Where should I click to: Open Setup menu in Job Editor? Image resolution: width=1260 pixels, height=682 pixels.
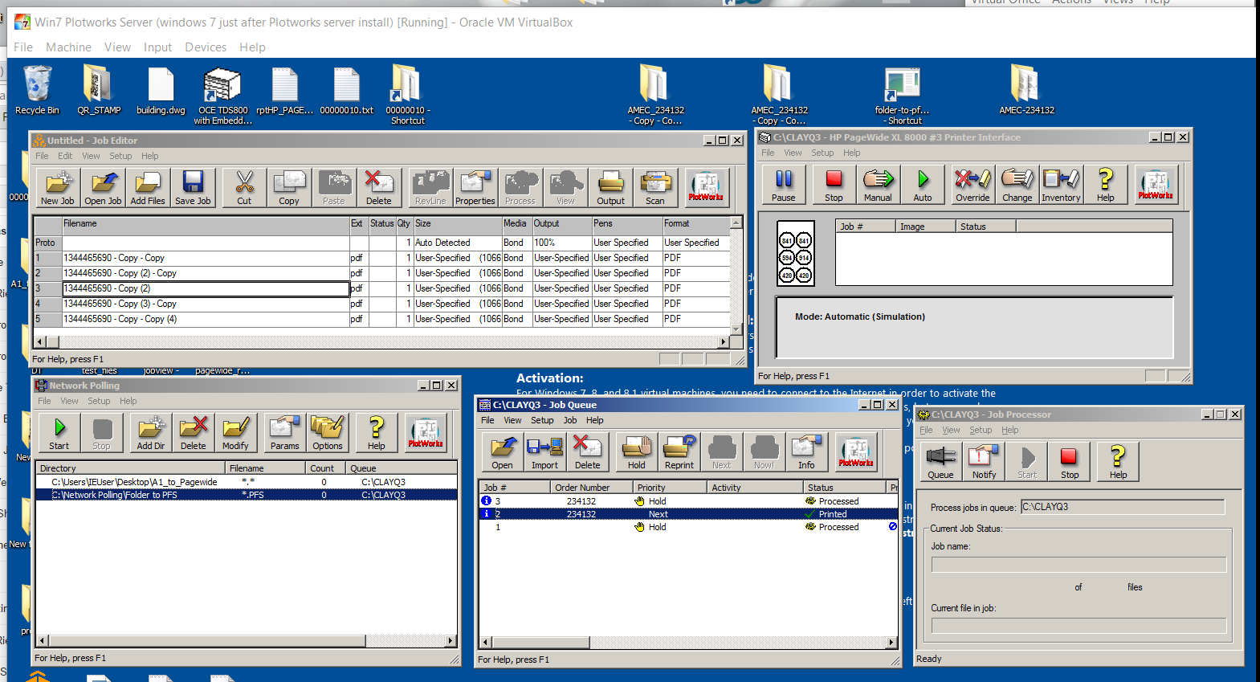coord(120,156)
